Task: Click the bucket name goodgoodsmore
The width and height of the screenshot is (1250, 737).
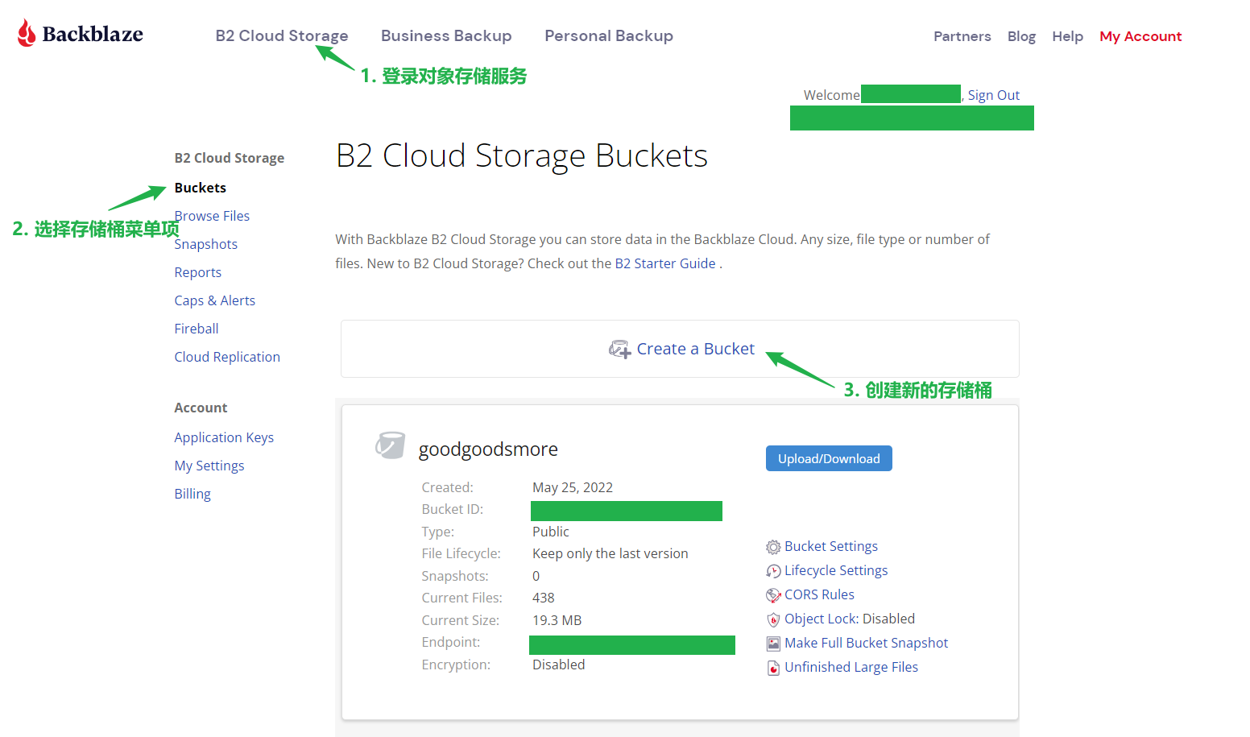Action: click(x=488, y=449)
